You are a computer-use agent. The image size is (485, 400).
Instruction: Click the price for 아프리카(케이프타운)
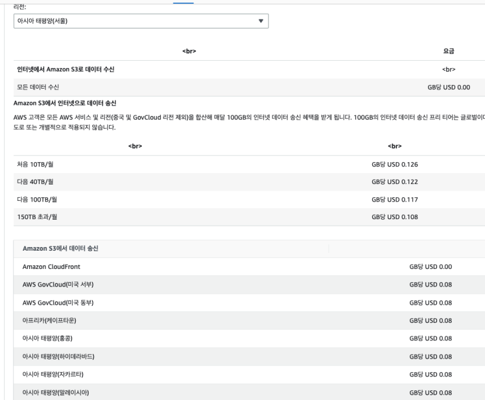pyautogui.click(x=430, y=320)
